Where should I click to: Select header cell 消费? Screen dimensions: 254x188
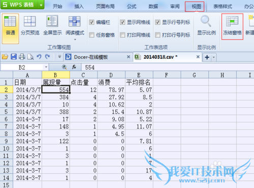click(x=111, y=82)
